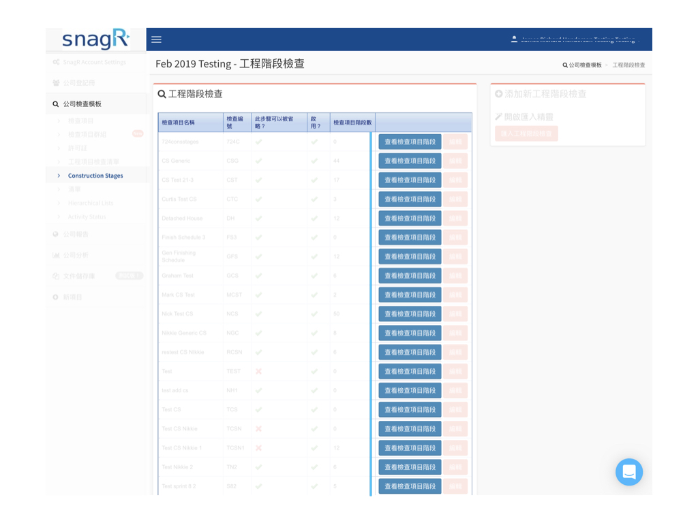The width and height of the screenshot is (698, 523).
Task: Click the red cross in the TEST row
Action: coord(258,371)
